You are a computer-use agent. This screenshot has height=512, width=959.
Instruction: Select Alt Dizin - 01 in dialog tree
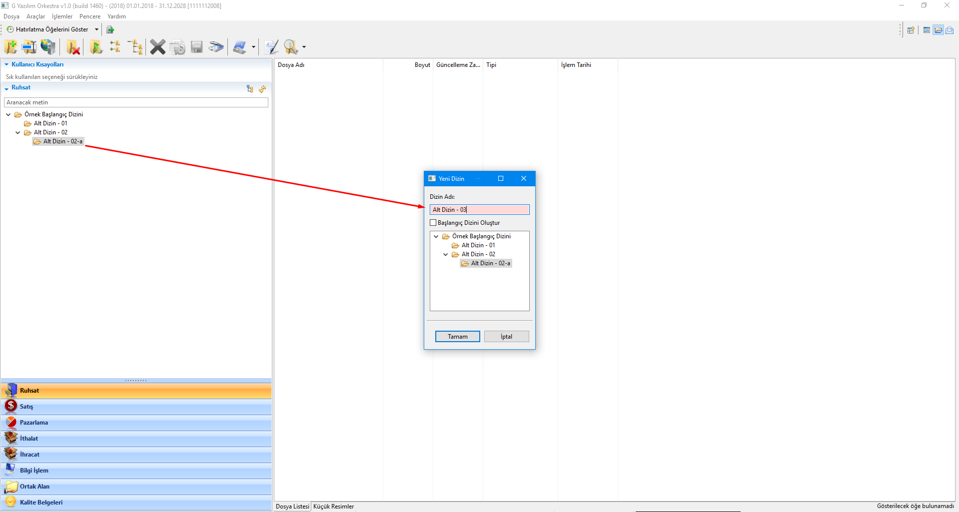coord(478,245)
